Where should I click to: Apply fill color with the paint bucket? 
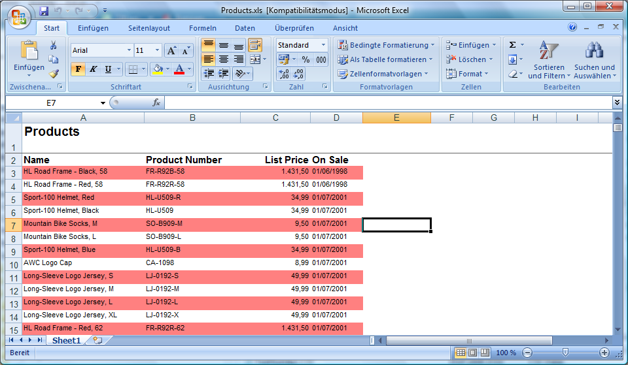click(x=158, y=69)
